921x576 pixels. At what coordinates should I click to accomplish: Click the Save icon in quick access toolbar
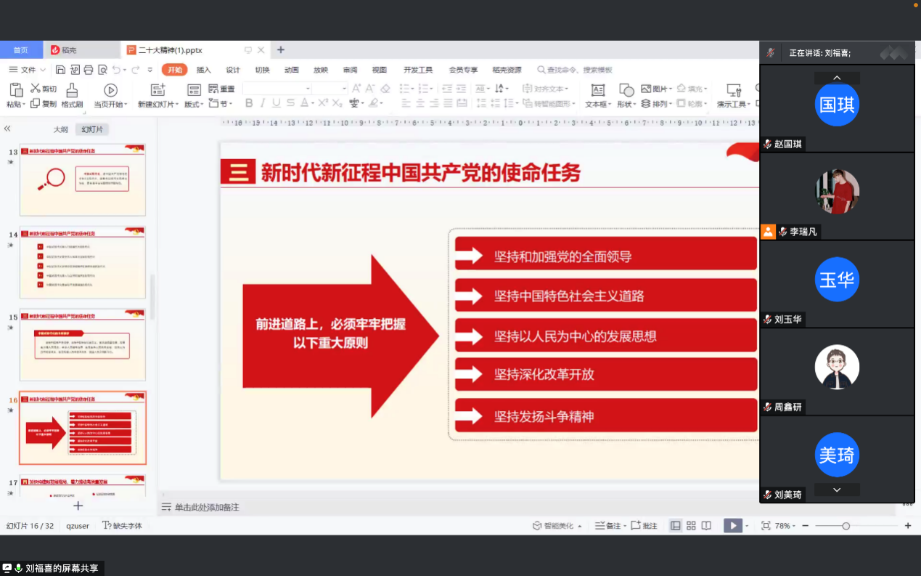point(60,70)
